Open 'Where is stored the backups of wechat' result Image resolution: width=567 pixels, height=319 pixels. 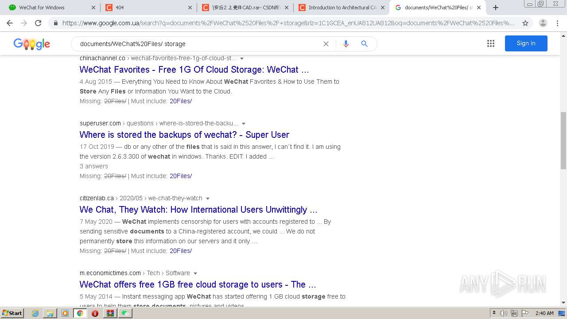point(184,135)
